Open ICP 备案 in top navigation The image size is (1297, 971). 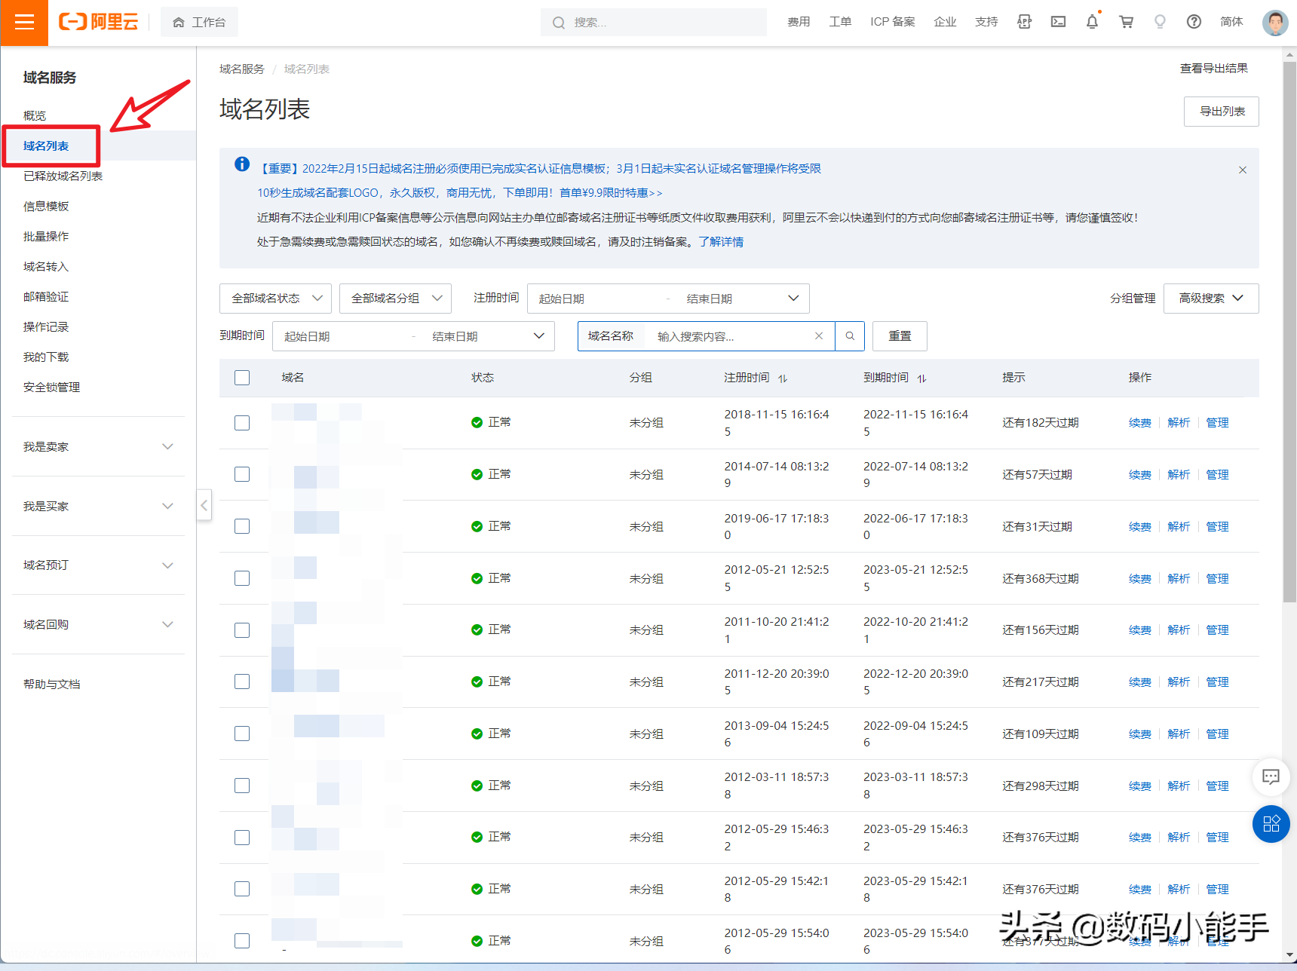point(892,22)
